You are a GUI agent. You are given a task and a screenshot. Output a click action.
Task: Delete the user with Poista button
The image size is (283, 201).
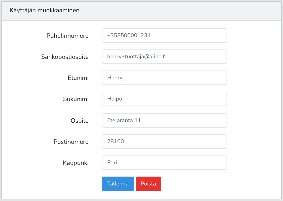click(x=148, y=184)
